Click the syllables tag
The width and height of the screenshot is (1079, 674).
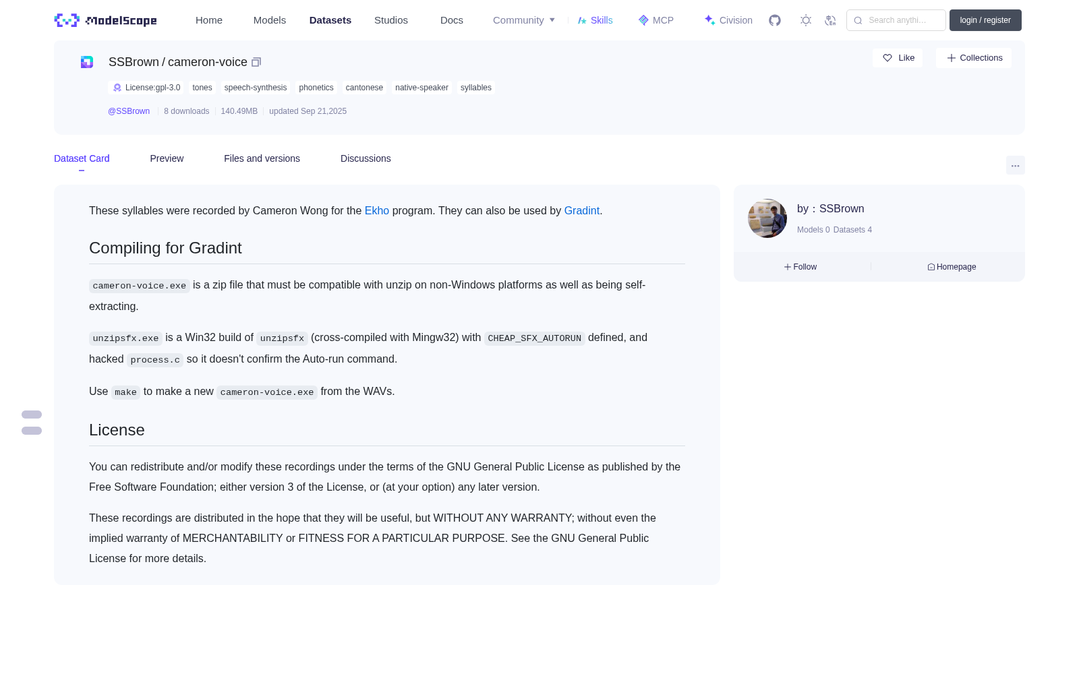point(476,88)
